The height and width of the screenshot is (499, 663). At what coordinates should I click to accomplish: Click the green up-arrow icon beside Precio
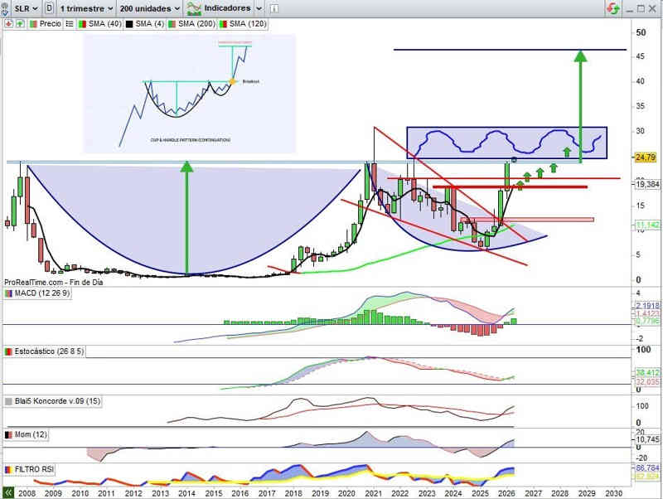pos(17,24)
